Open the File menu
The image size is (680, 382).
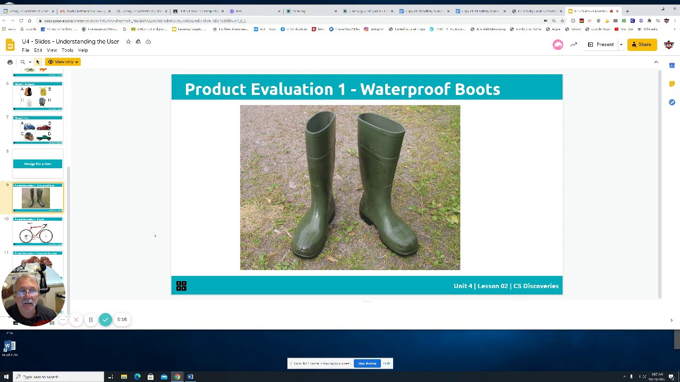[25, 50]
